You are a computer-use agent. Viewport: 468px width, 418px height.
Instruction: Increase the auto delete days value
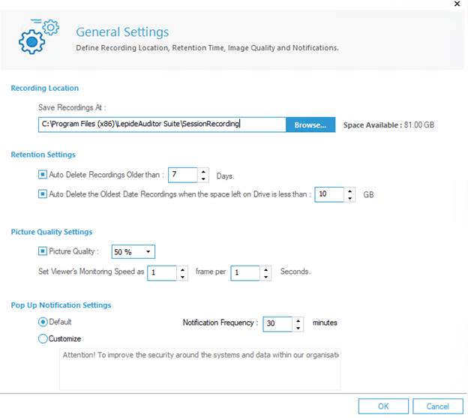point(203,172)
